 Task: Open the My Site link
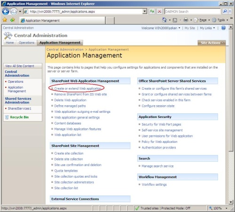click(190, 28)
